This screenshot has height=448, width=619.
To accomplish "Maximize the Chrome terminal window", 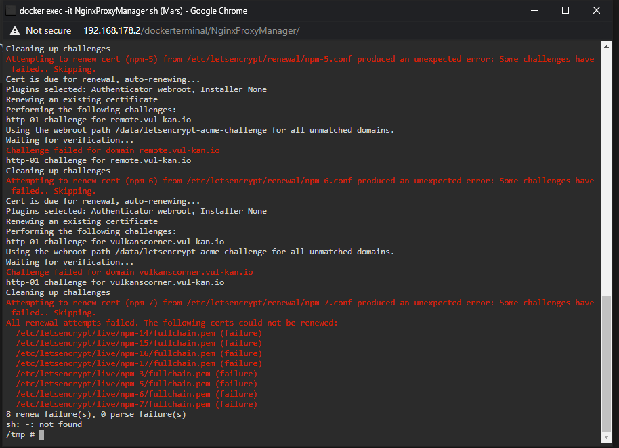I will pyautogui.click(x=565, y=11).
